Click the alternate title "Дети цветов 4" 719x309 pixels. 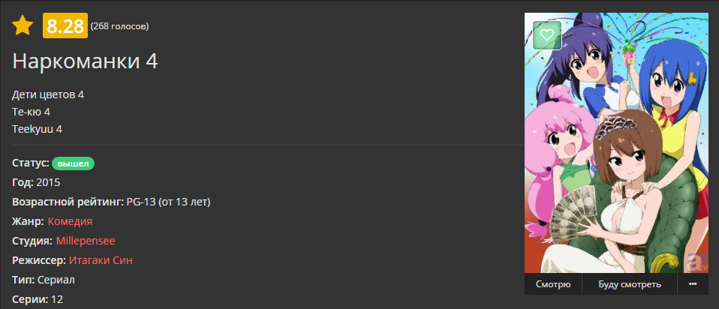coord(49,94)
